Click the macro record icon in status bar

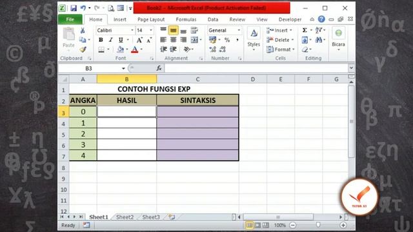86,225
